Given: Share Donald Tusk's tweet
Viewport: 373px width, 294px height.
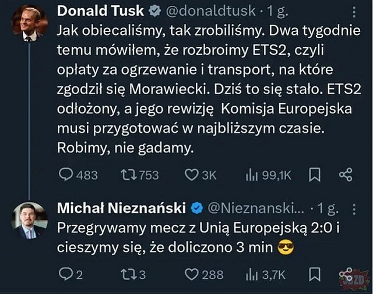Looking at the screenshot, I should [346, 174].
